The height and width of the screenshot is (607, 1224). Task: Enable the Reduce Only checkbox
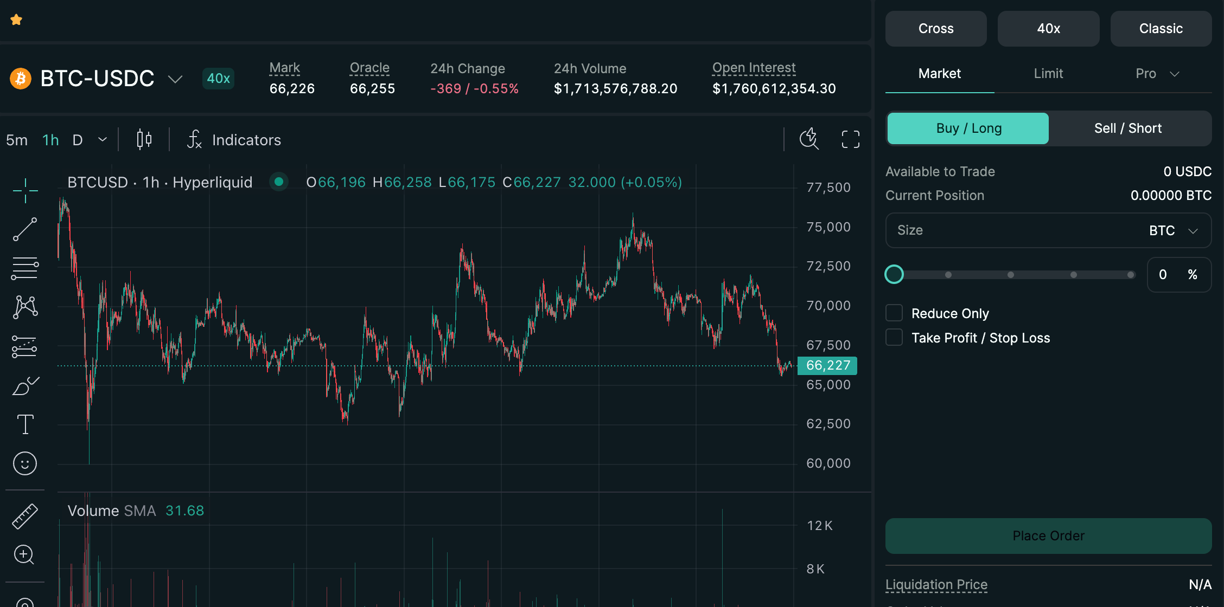pyautogui.click(x=894, y=313)
